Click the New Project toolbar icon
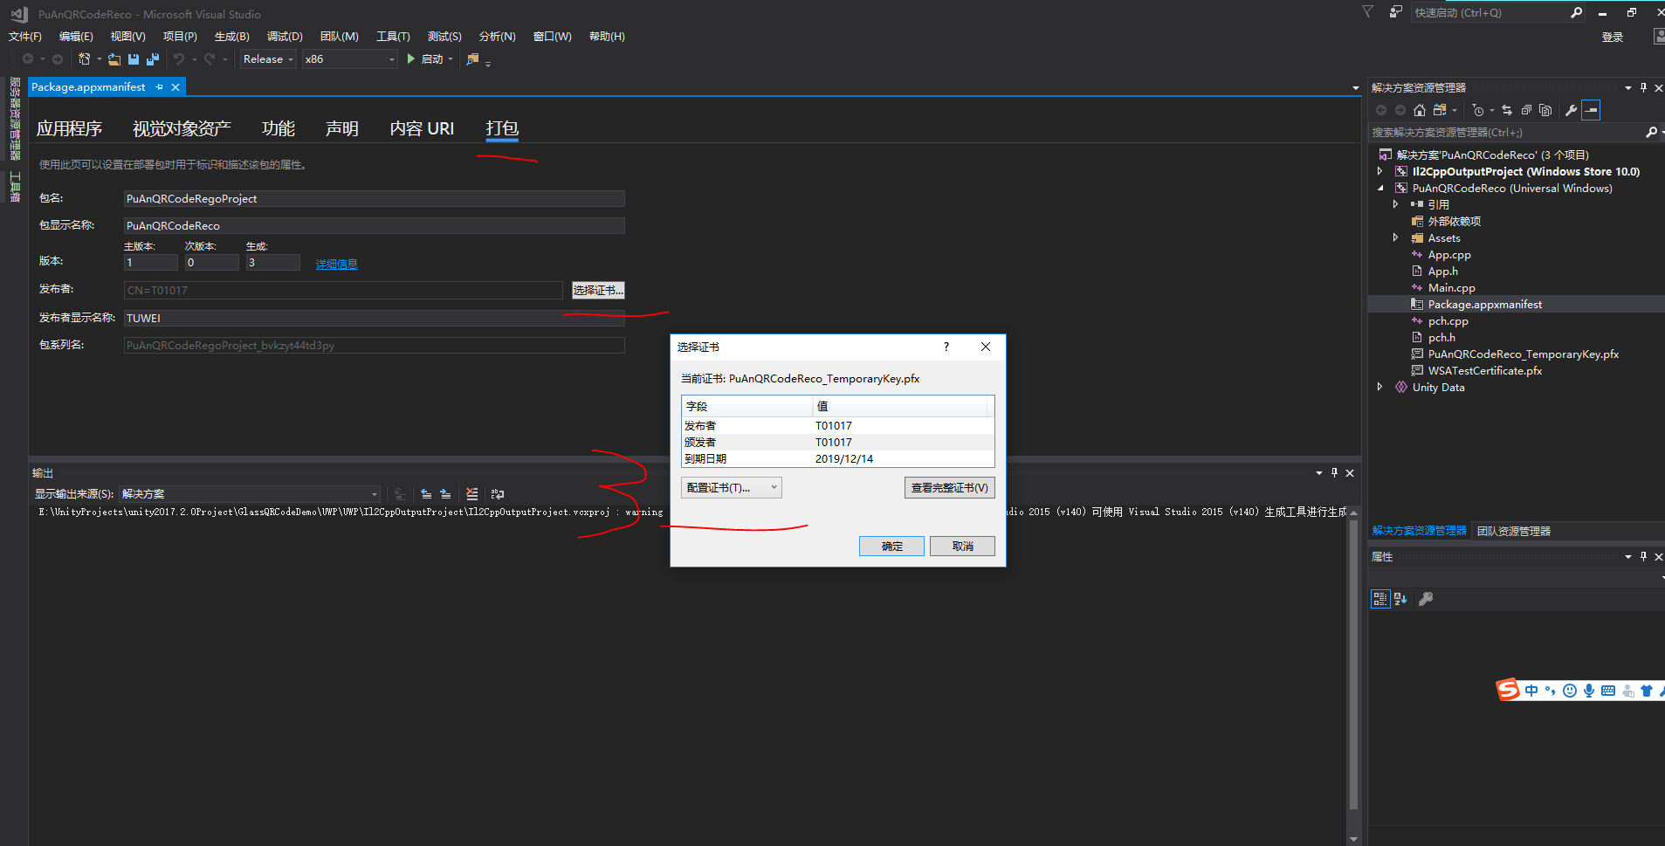Viewport: 1665px width, 846px height. (85, 59)
